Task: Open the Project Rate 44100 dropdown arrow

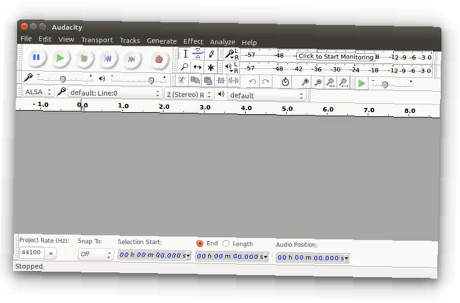Action: (x=51, y=253)
